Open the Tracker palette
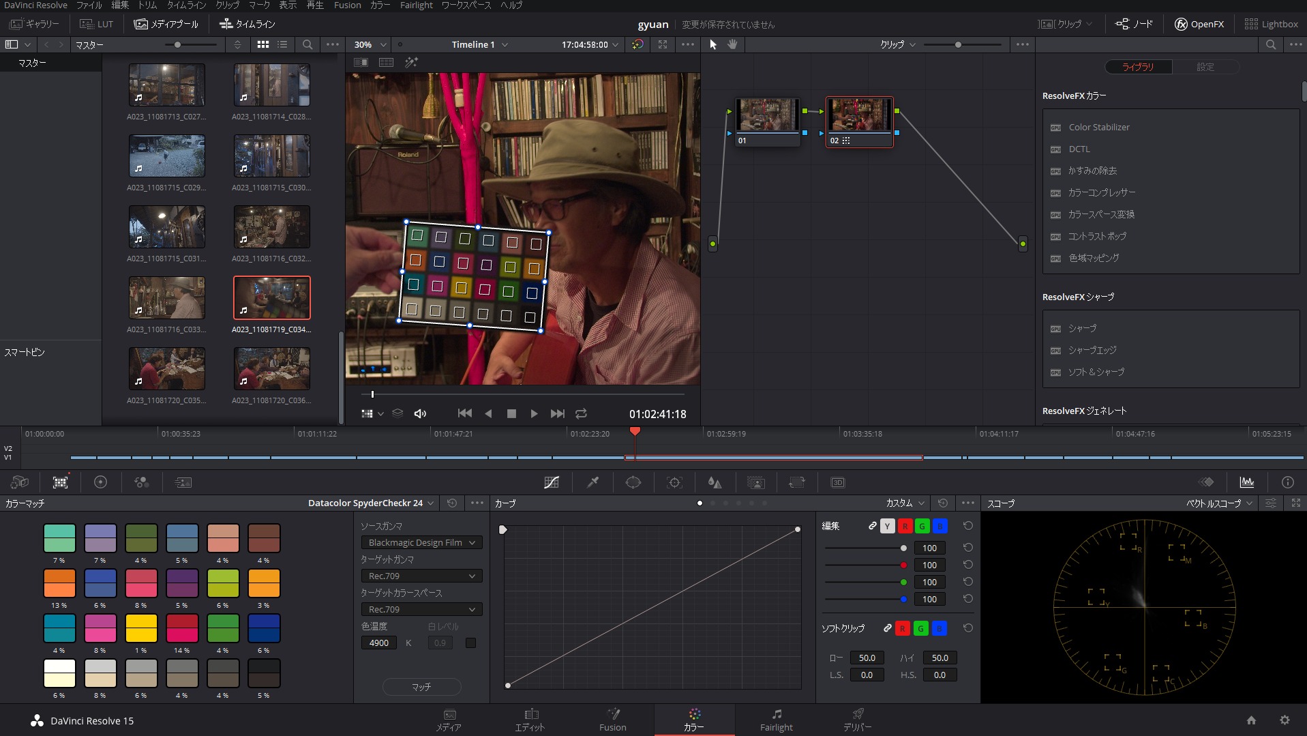 (x=674, y=482)
